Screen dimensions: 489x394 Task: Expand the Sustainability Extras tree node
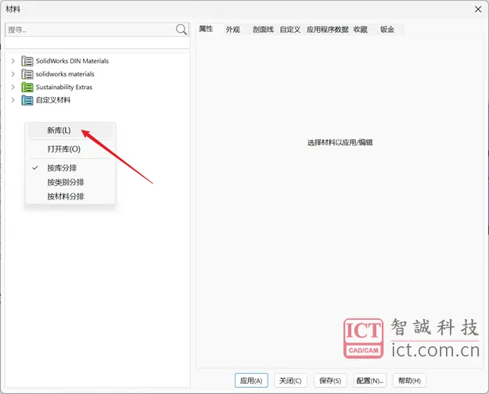tap(13, 88)
